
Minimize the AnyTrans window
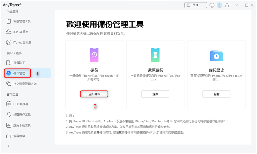click(242, 5)
